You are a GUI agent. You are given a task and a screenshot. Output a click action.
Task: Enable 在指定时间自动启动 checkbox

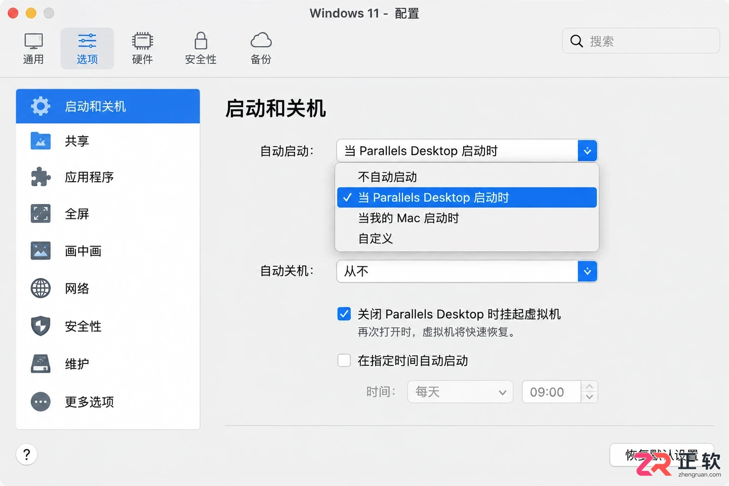pos(344,360)
